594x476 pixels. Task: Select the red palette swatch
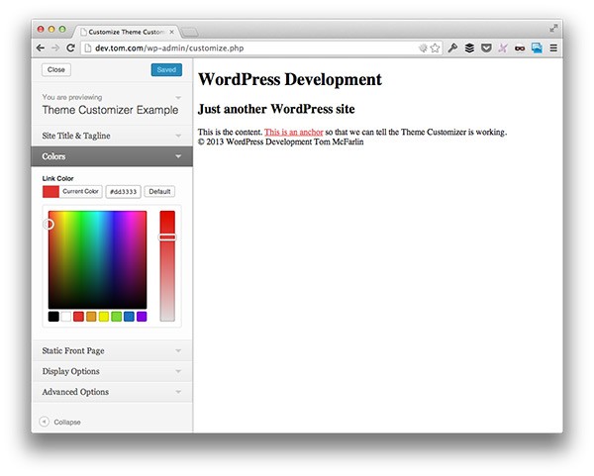coord(78,317)
